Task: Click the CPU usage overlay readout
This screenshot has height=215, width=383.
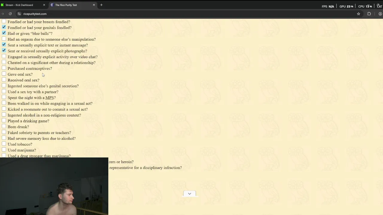Action: coord(365,6)
